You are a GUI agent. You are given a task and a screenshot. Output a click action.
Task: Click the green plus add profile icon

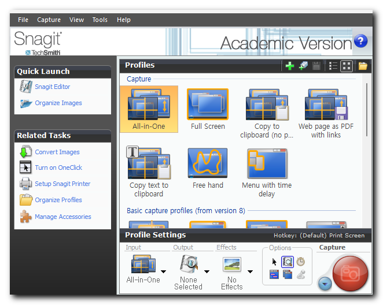click(x=290, y=66)
